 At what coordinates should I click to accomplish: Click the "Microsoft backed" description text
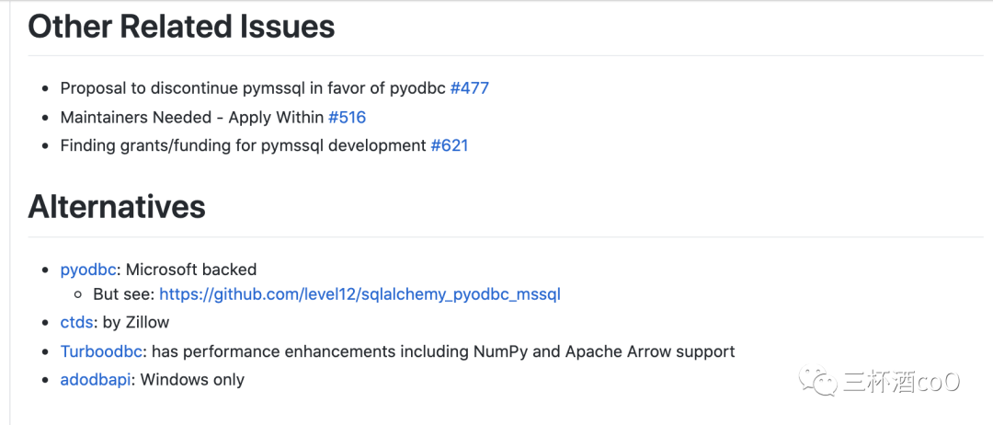click(191, 270)
